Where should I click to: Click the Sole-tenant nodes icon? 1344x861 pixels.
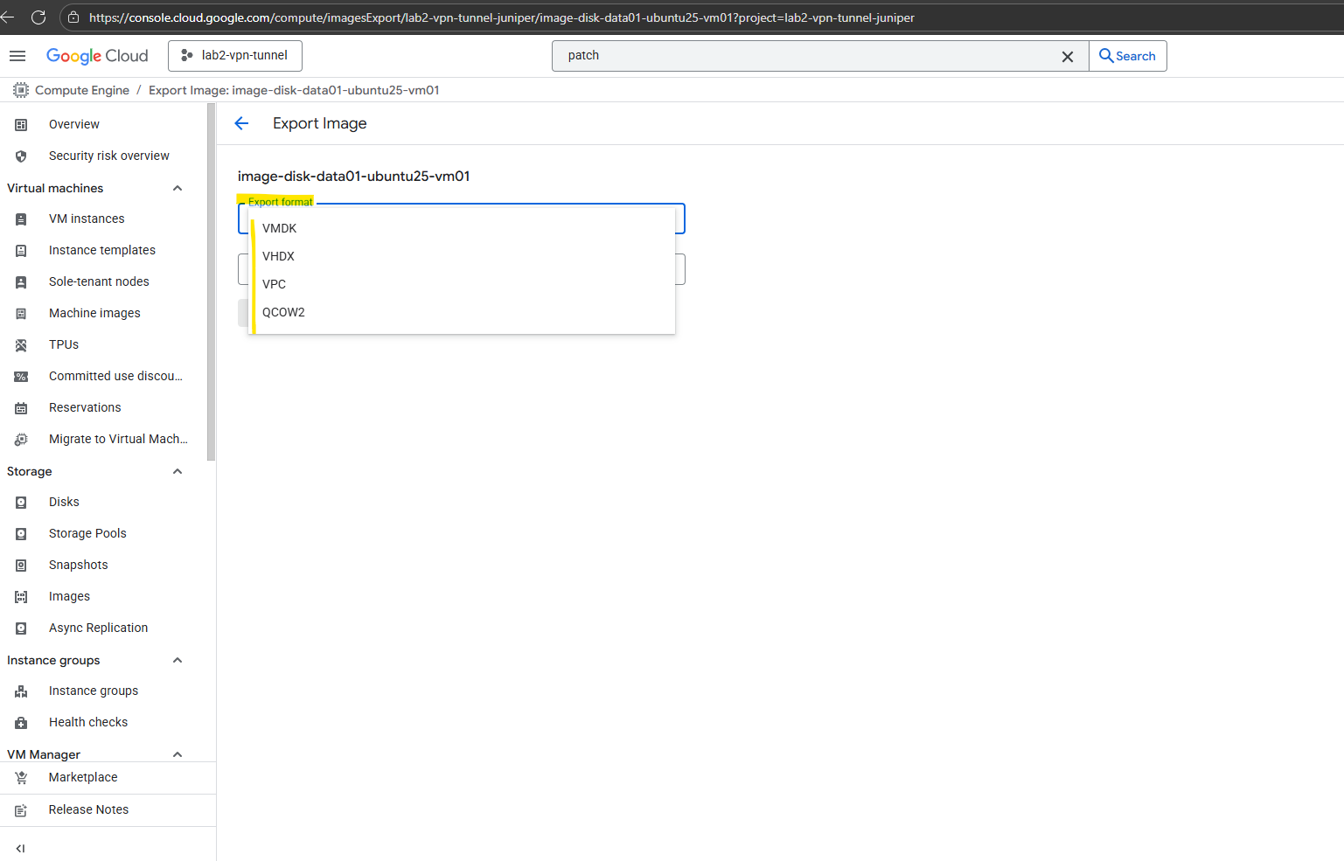coord(21,282)
